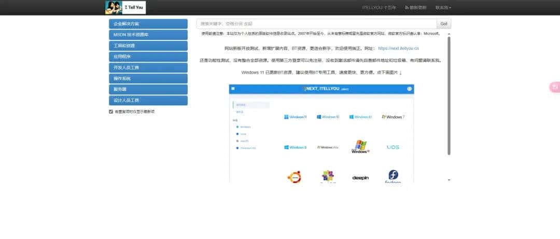Image resolution: width=560 pixels, height=239 pixels.
Task: Click the pink floating widget on right edge
Action: 554,87
